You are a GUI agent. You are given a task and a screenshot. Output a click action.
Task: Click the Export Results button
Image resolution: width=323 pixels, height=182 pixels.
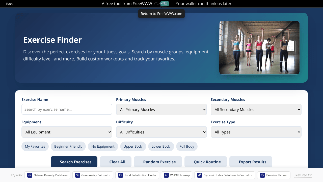[x=251, y=162]
